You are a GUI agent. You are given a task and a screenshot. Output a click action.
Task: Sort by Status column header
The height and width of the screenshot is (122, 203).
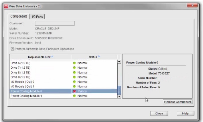(94, 57)
